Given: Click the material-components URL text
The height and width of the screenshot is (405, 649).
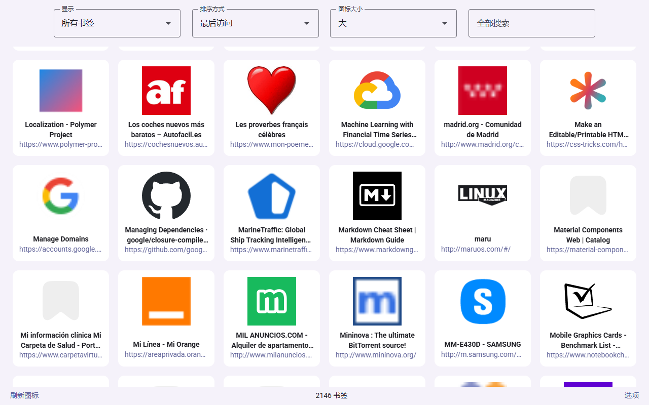Looking at the screenshot, I should (588, 250).
